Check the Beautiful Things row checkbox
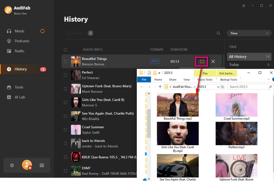The width and height of the screenshot is (274, 182). click(65, 61)
